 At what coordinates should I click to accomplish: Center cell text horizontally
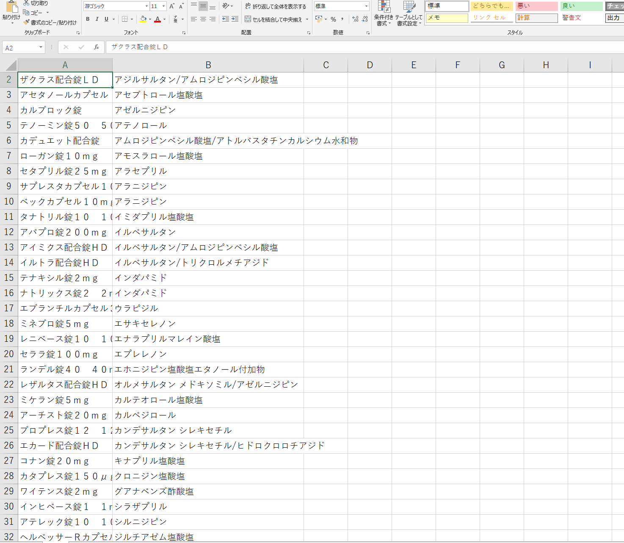tap(203, 19)
